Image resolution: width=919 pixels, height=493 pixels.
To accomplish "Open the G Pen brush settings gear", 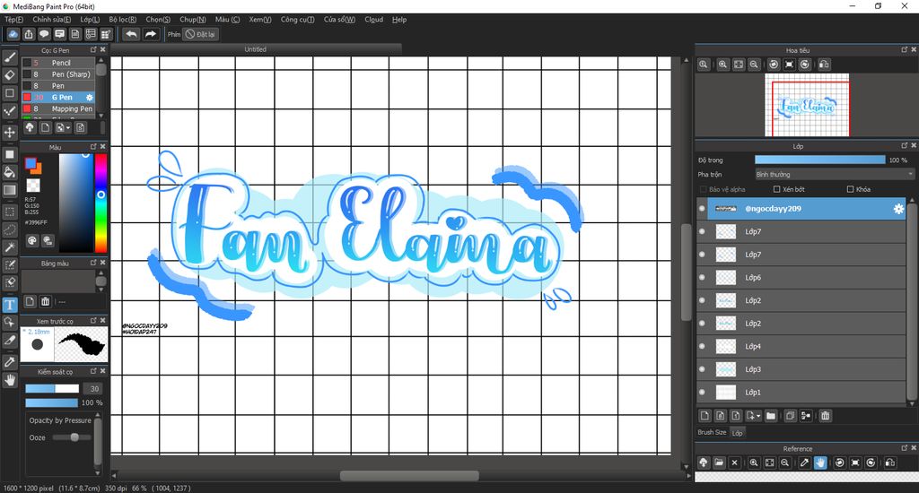I will (x=90, y=97).
